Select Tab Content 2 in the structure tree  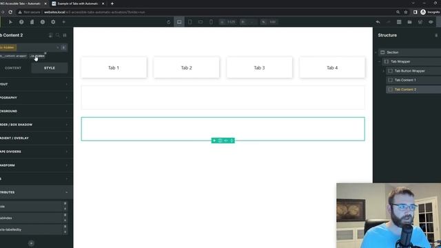click(x=413, y=90)
